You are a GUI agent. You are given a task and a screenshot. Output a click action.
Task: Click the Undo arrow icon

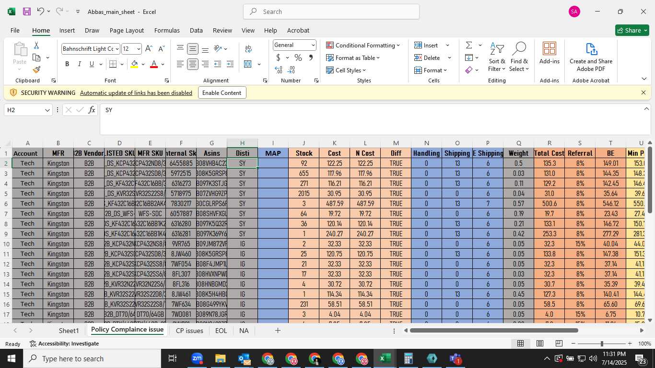pyautogui.click(x=41, y=11)
